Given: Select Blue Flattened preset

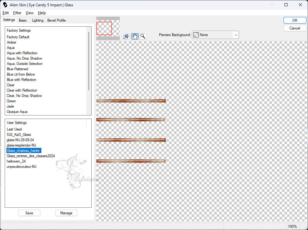Looking at the screenshot, I should click(x=17, y=69).
